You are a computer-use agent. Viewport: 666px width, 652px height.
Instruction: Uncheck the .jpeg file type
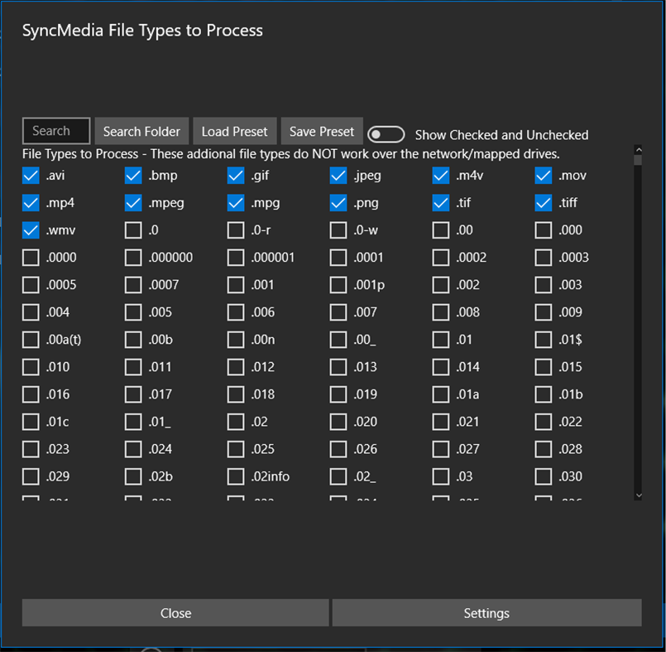(x=338, y=175)
